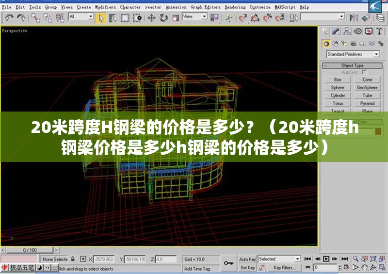This screenshot has height=274, width=388.
Task: Activate the Select Object arrow tool
Action: coord(101,18)
